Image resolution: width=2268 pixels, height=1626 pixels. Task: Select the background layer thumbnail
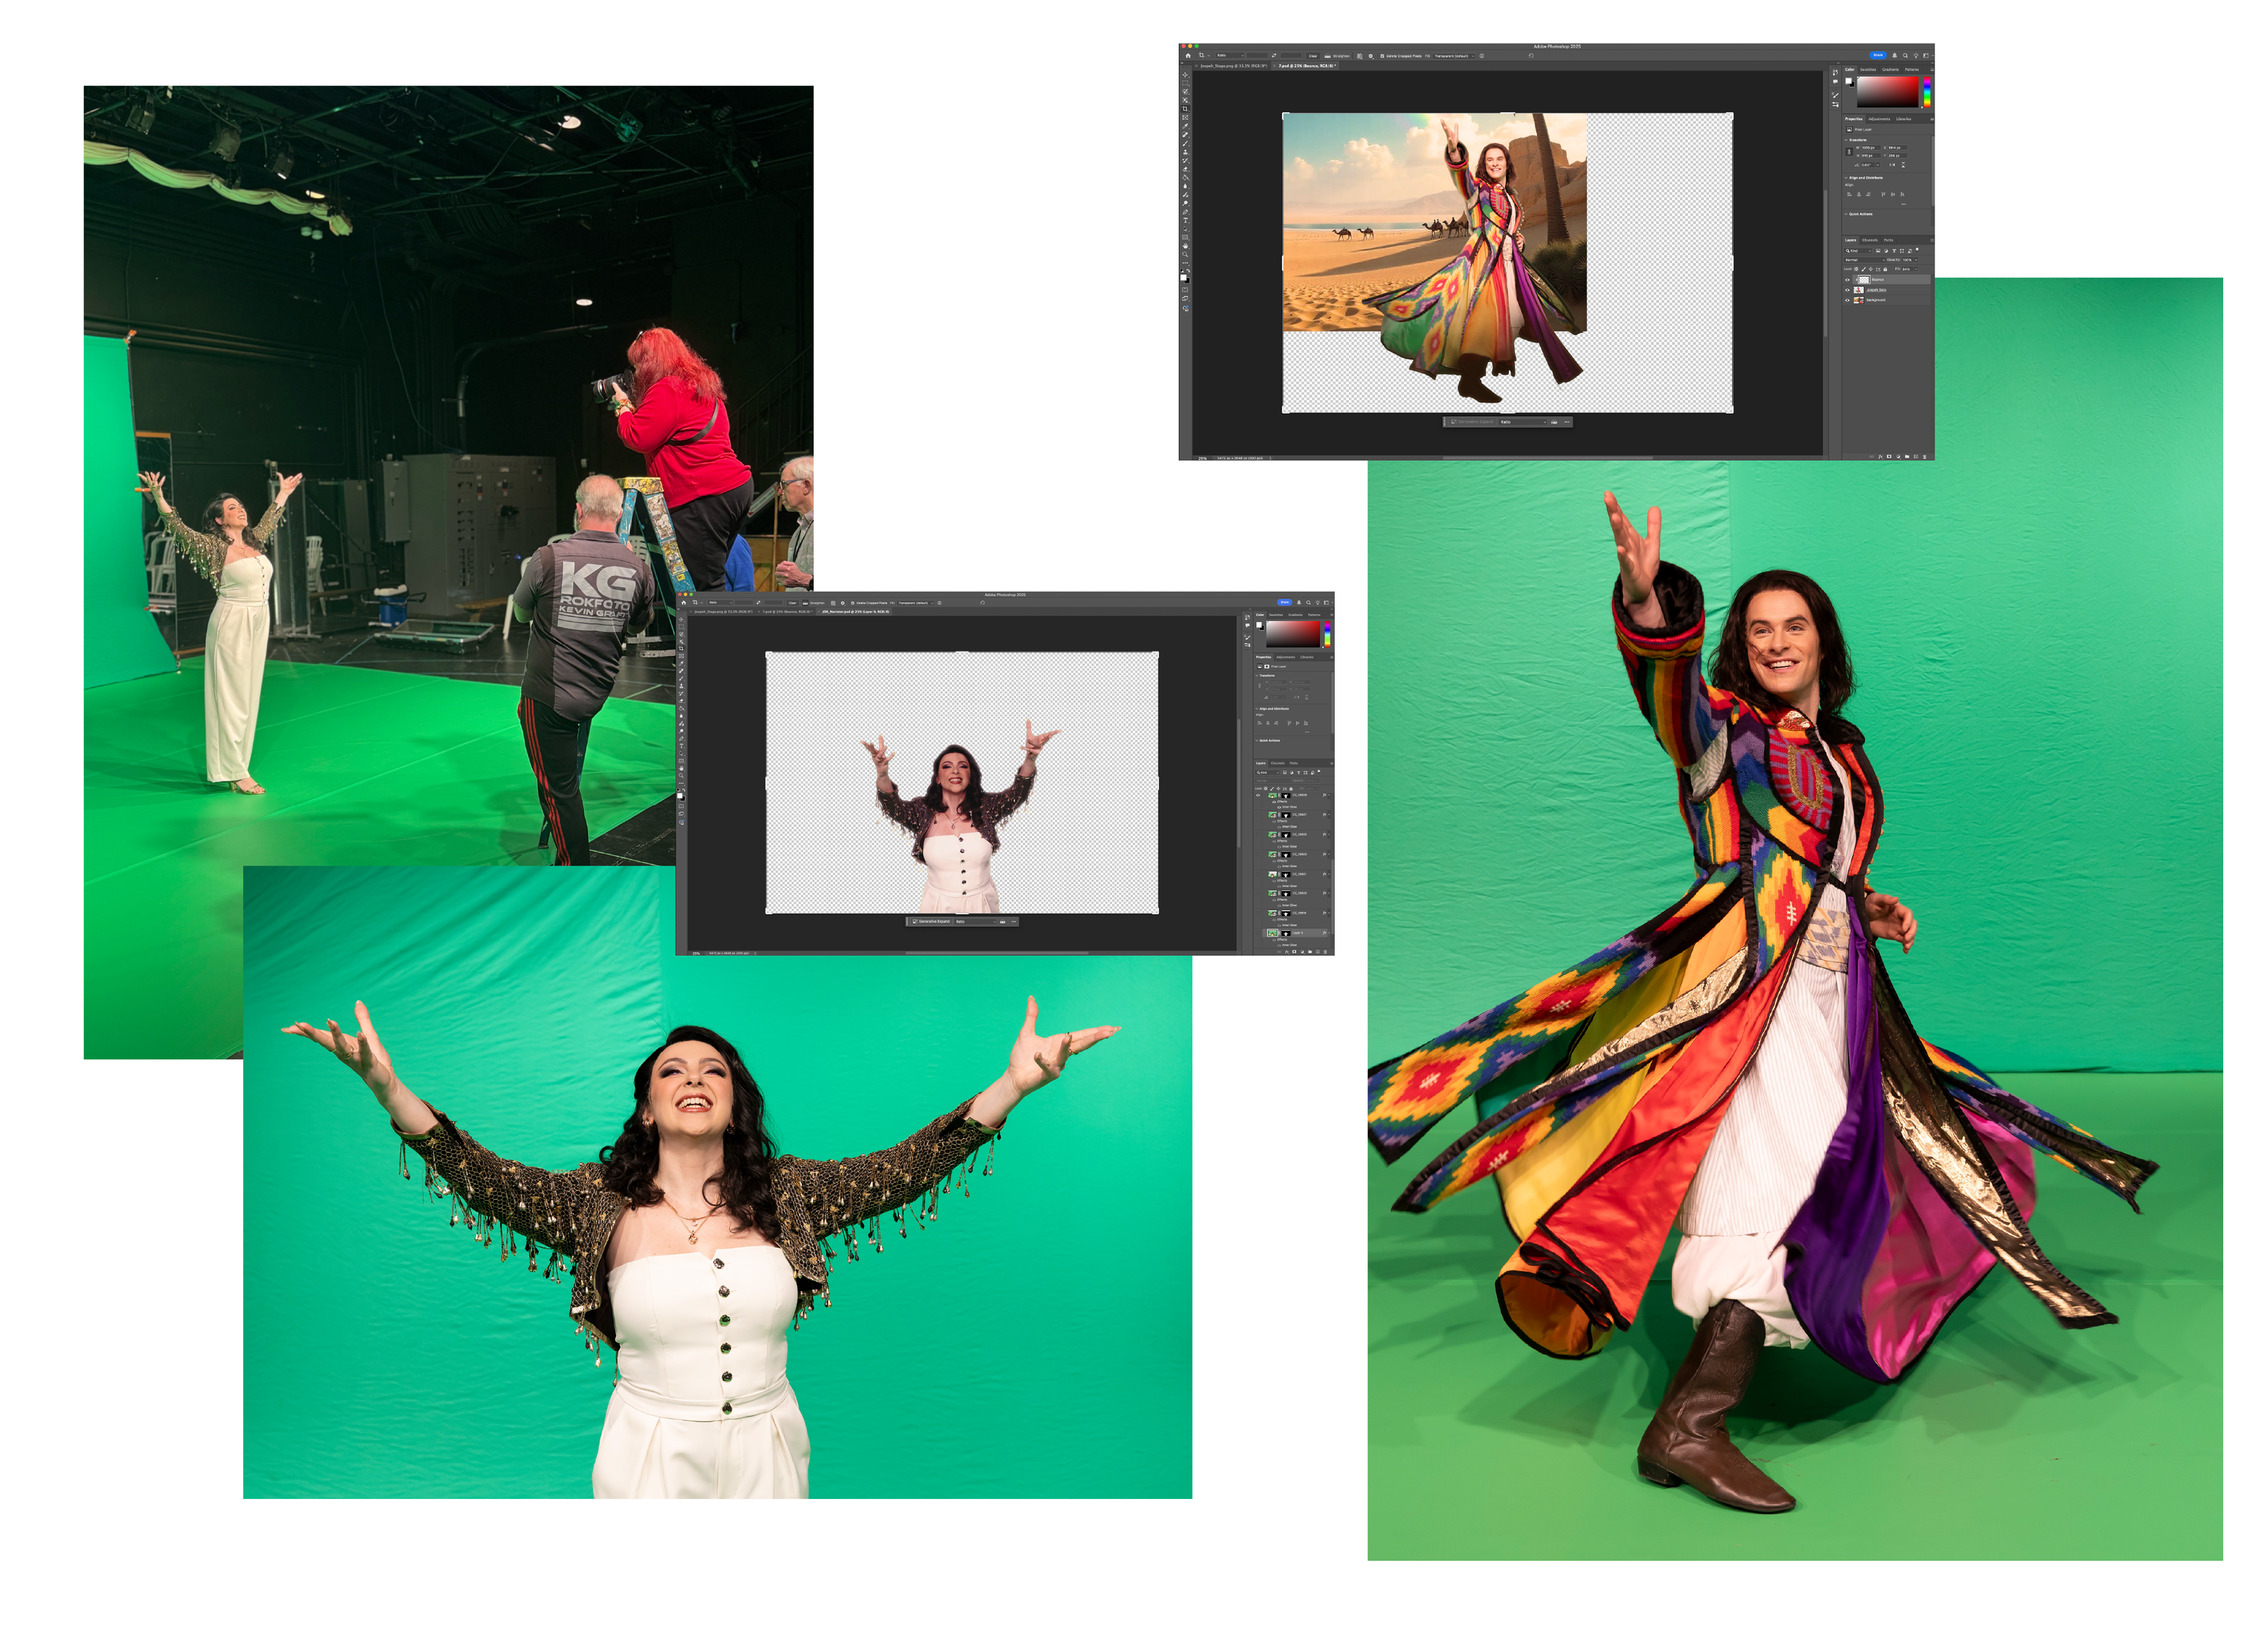coord(1859,300)
